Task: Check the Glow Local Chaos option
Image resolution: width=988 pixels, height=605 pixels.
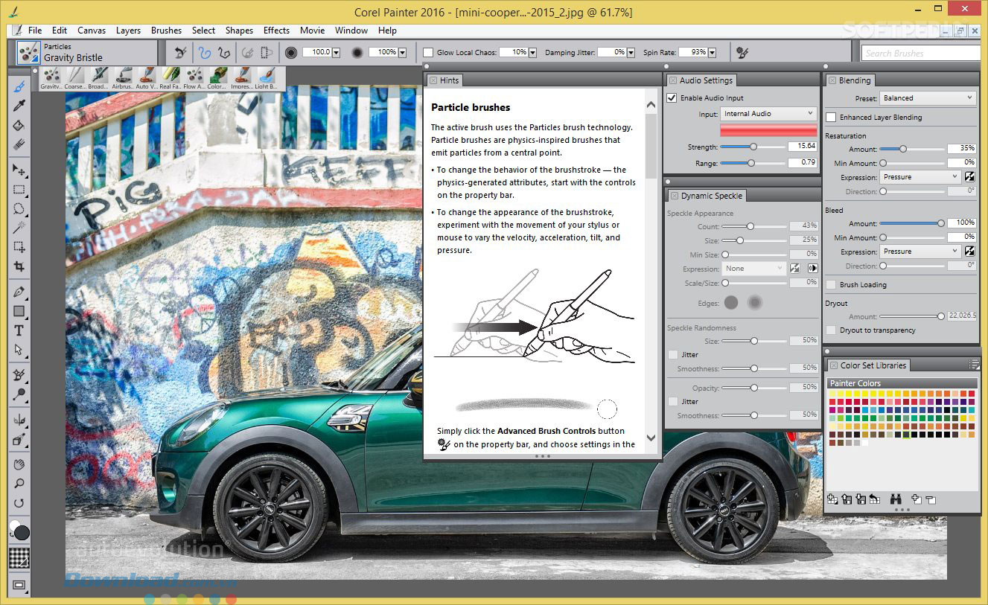Action: tap(428, 52)
